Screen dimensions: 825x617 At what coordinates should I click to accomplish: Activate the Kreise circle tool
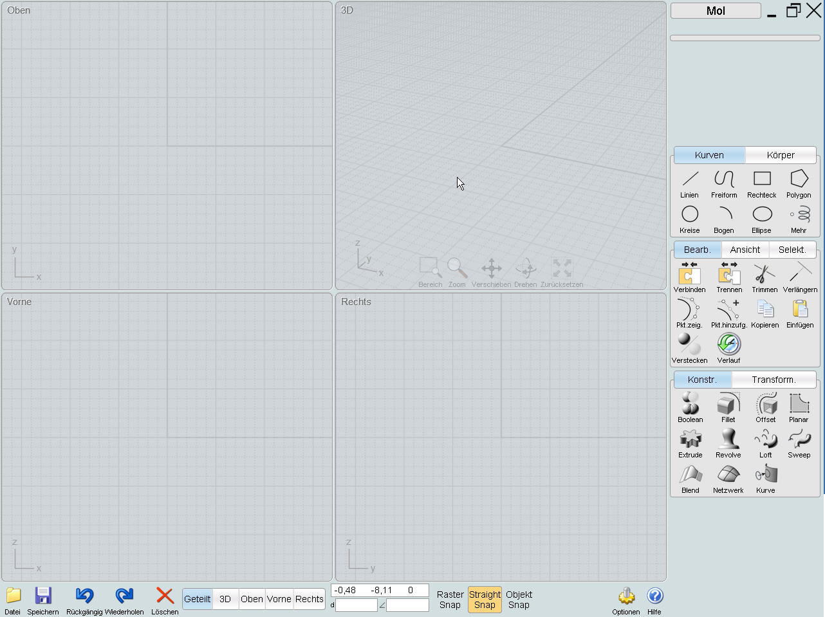[689, 219]
